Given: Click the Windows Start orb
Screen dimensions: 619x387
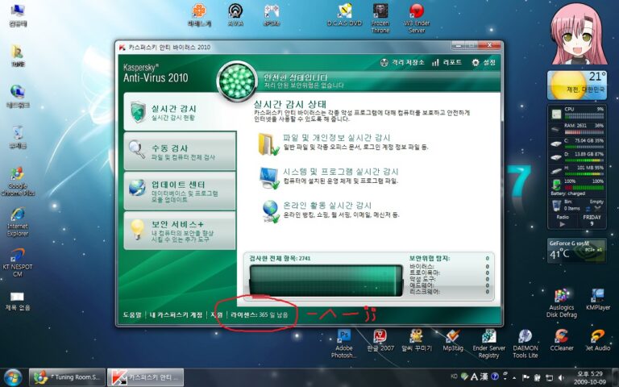Looking at the screenshot, I should [13, 377].
